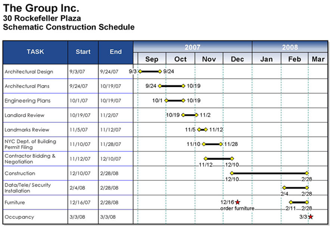Screen dimensions: 330x227
Task: Select the Landlord Review task bar
Action: click(190, 115)
